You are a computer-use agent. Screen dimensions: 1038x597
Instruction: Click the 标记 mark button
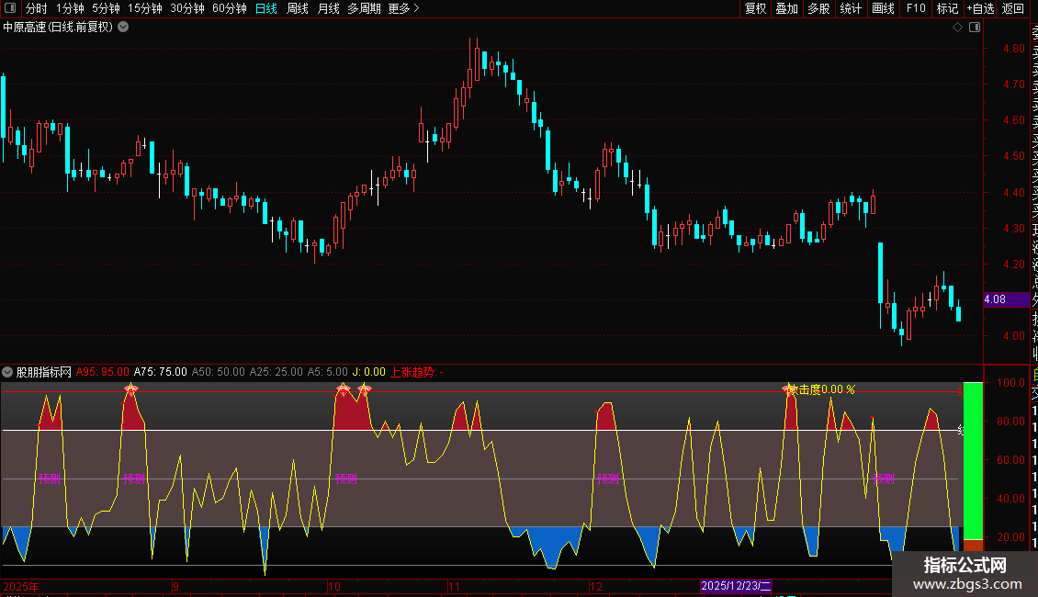click(947, 8)
